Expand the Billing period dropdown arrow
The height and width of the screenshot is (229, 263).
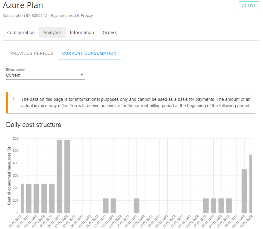point(82,75)
